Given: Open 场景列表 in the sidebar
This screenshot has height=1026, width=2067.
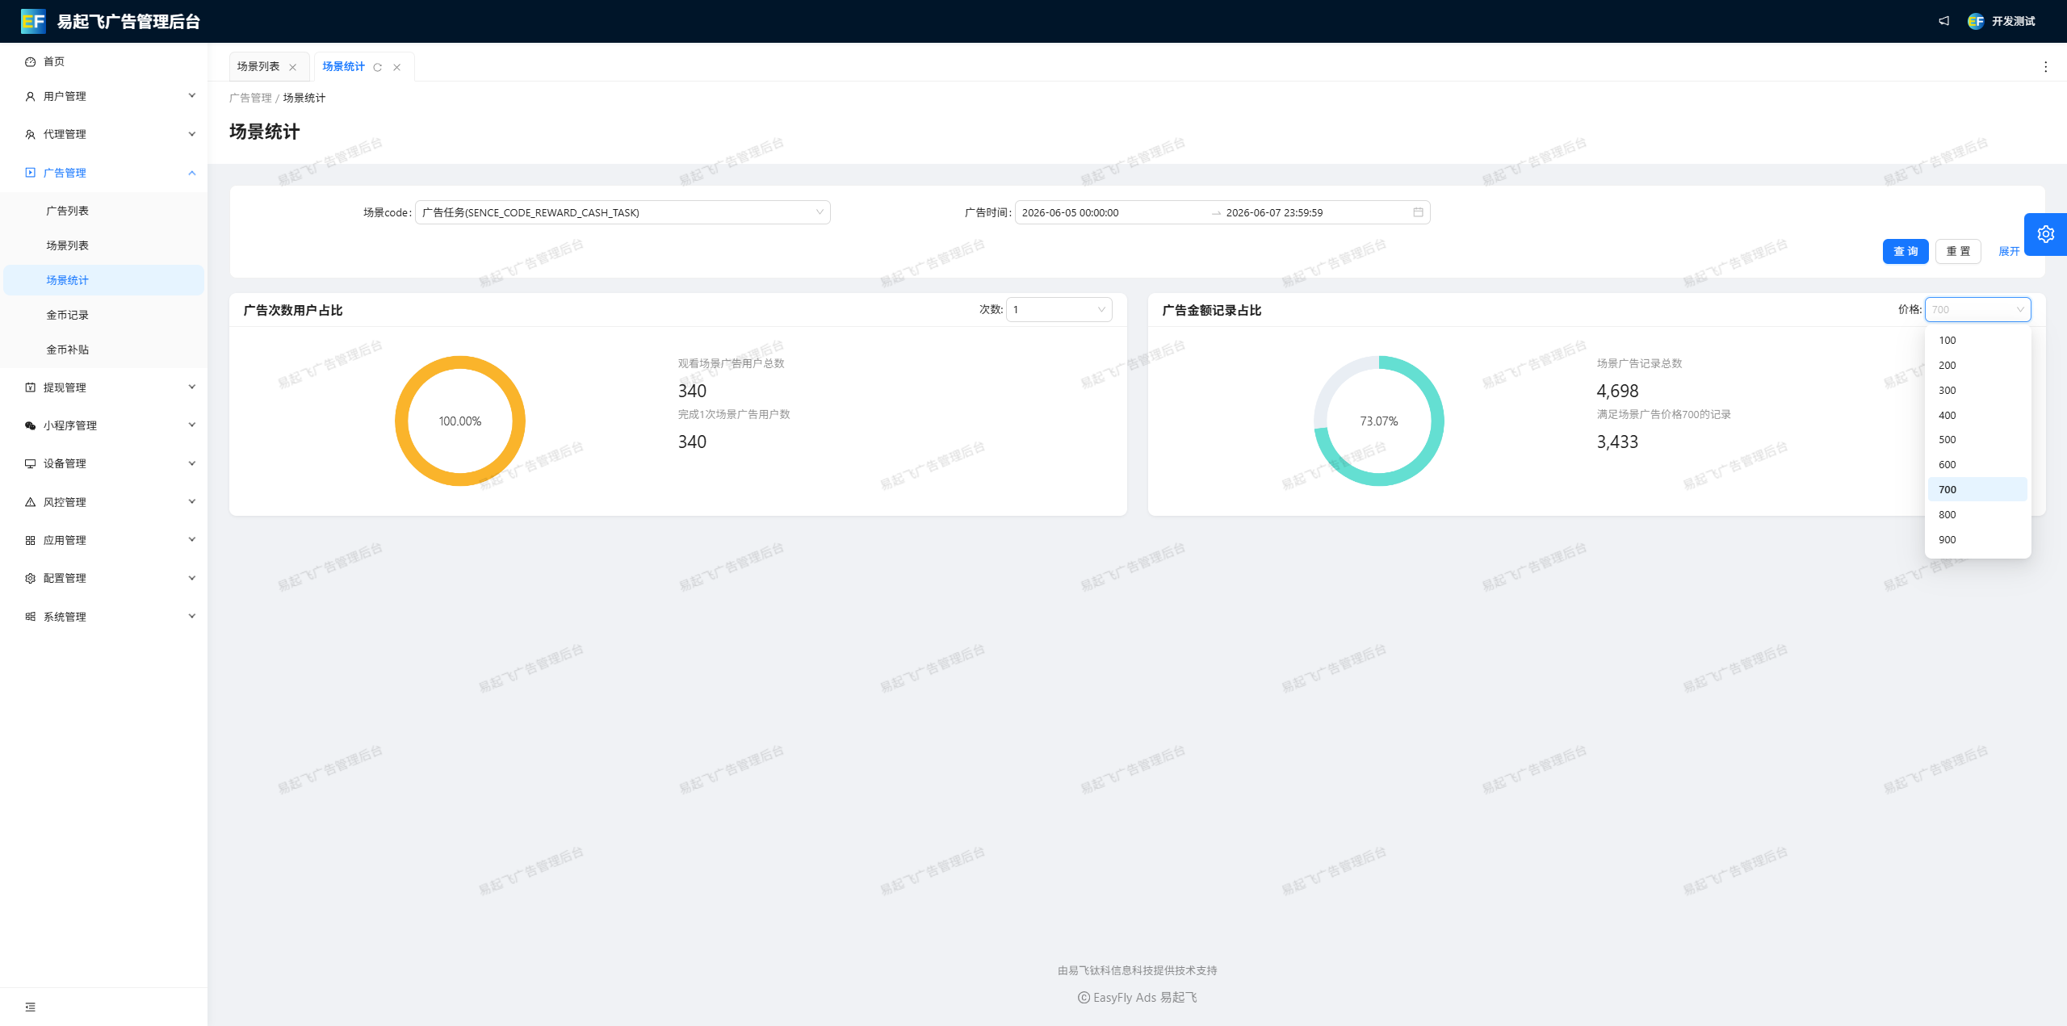Looking at the screenshot, I should pos(103,245).
